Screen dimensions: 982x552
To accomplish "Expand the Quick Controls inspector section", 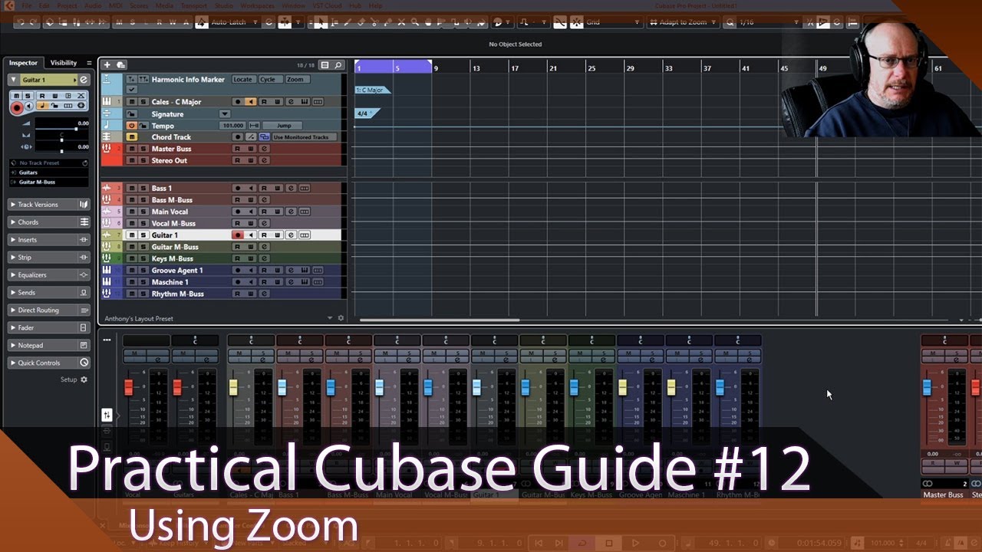I will click(x=50, y=363).
